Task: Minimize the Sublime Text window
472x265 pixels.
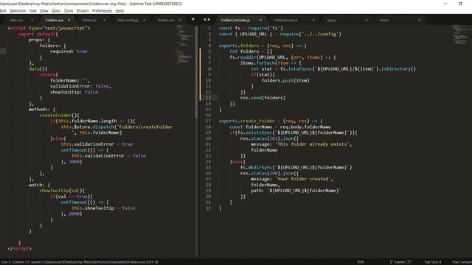Action: pyautogui.click(x=445, y=4)
